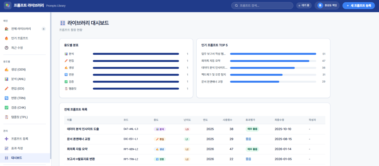Click the 편집 tag in the table
This screenshot has width=379, height=166.
click(160, 139)
